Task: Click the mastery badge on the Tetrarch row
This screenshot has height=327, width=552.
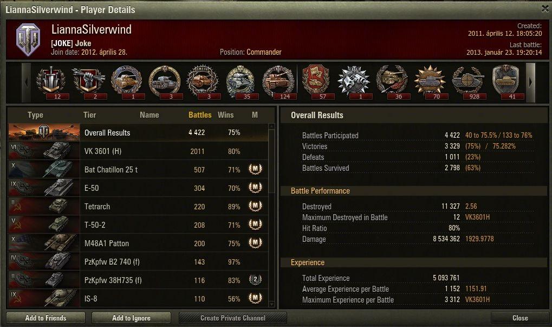Action: [x=255, y=206]
